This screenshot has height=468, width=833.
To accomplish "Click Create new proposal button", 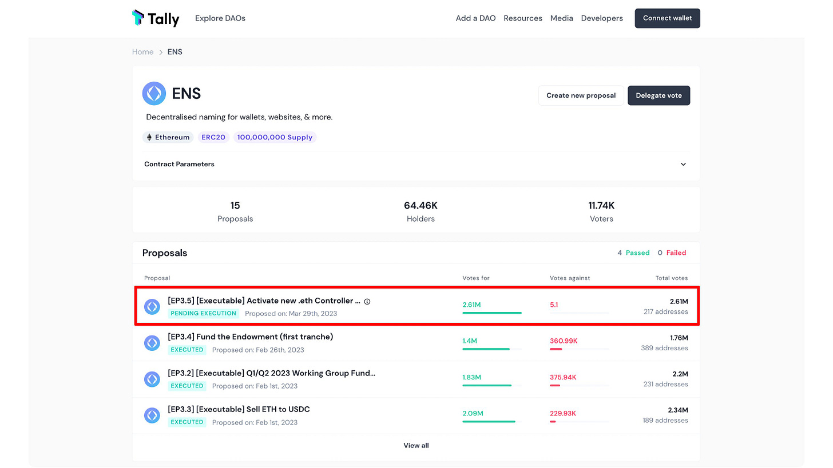I will (581, 95).
